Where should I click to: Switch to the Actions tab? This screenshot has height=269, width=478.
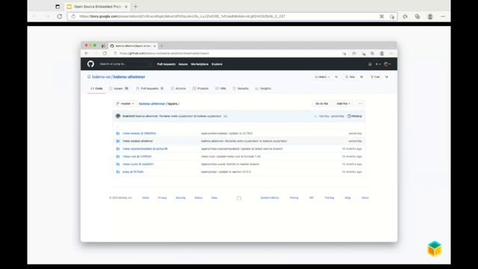pyautogui.click(x=179, y=88)
